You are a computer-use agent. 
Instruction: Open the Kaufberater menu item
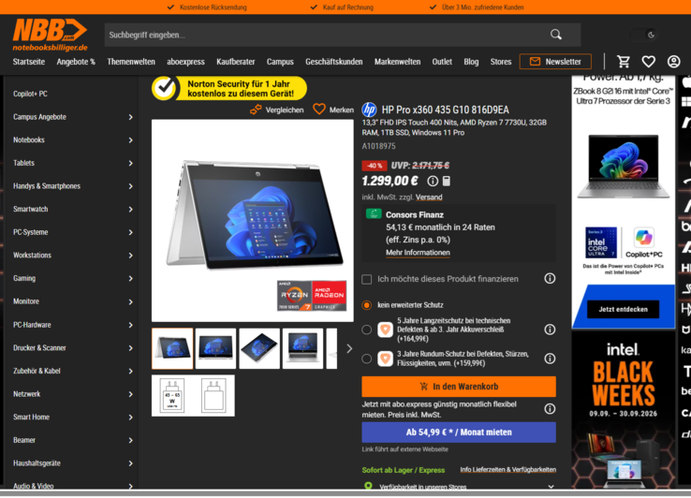pyautogui.click(x=235, y=62)
